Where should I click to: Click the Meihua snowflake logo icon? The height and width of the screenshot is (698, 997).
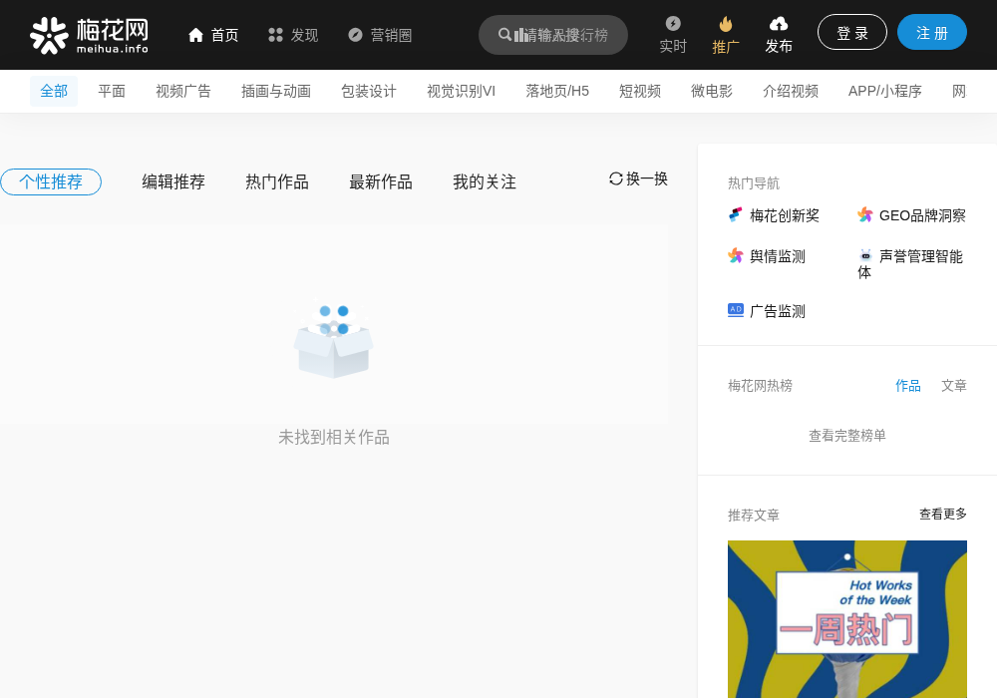(x=49, y=35)
